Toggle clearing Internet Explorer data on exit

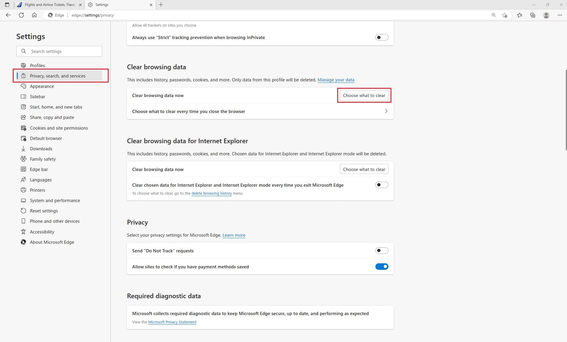pos(382,185)
